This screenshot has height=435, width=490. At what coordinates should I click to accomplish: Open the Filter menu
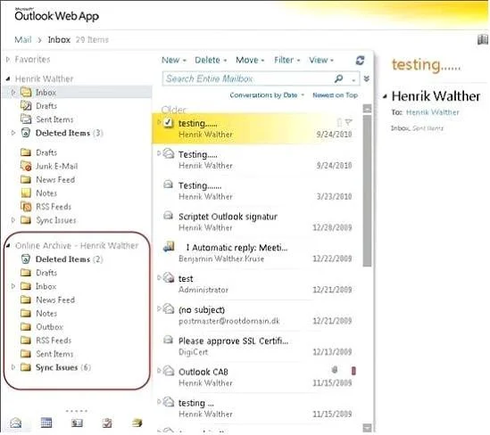287,60
